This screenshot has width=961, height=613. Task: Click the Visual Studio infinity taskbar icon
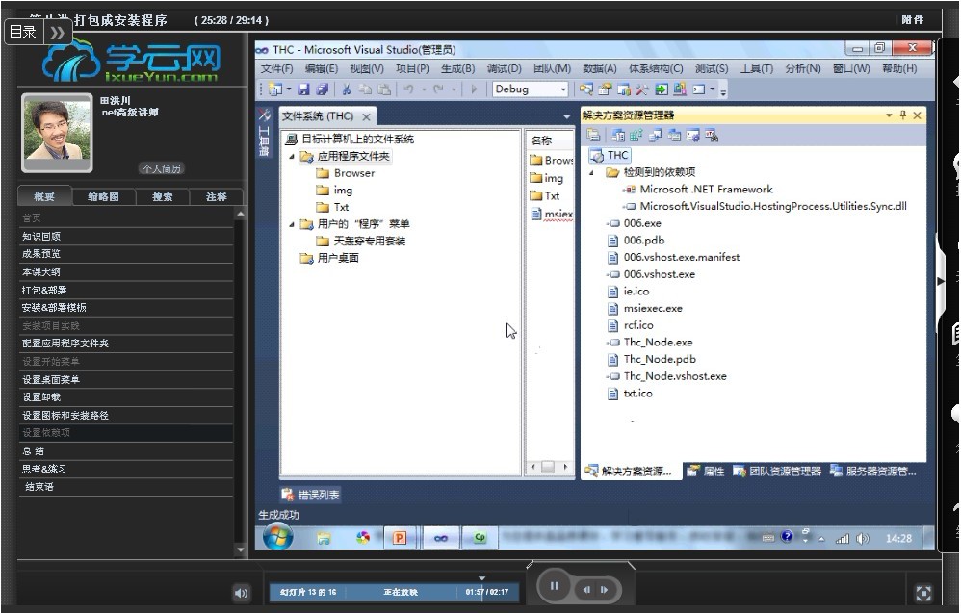pyautogui.click(x=441, y=538)
